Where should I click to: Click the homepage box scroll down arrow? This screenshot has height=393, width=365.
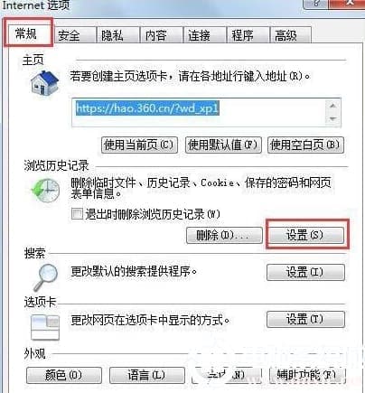point(332,119)
